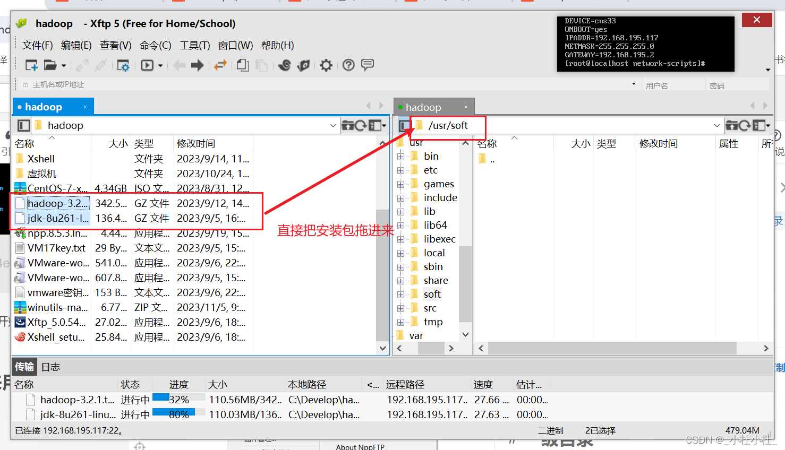
Task: Change local pane view mode icon
Action: [x=377, y=126]
